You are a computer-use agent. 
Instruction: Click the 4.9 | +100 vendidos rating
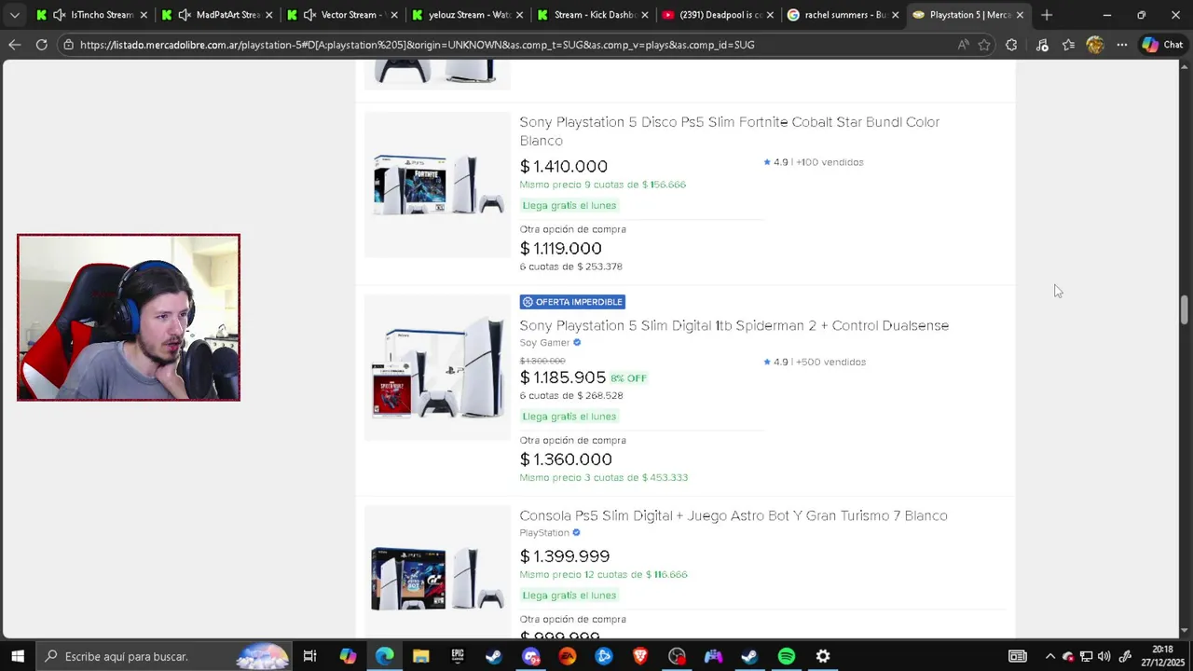813,162
